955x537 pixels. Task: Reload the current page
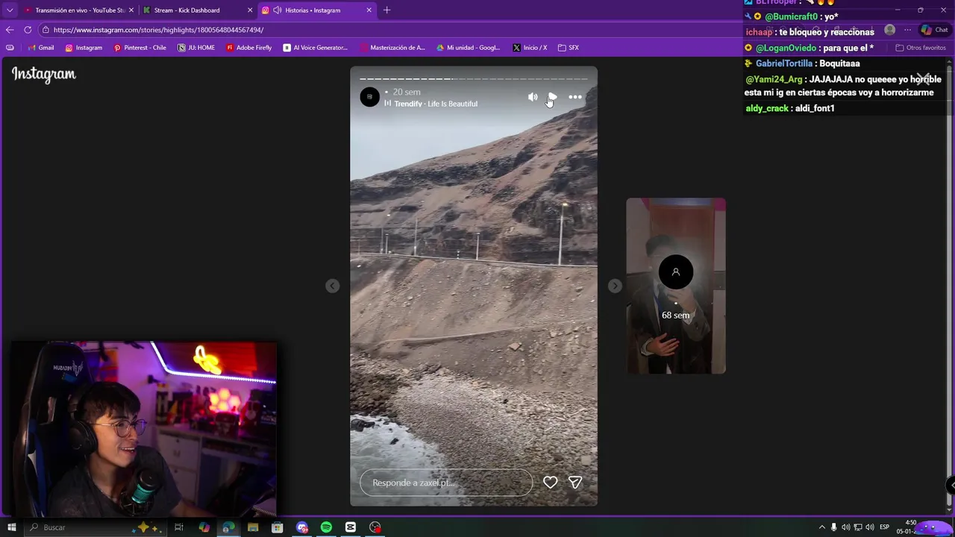(28, 30)
